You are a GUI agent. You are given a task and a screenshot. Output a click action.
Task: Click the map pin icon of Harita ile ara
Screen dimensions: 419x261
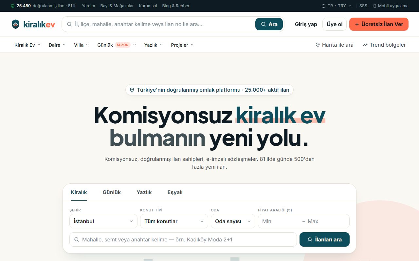point(318,45)
